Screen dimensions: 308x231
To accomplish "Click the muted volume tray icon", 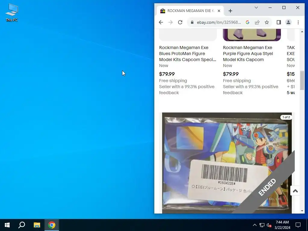I will click(269, 225).
